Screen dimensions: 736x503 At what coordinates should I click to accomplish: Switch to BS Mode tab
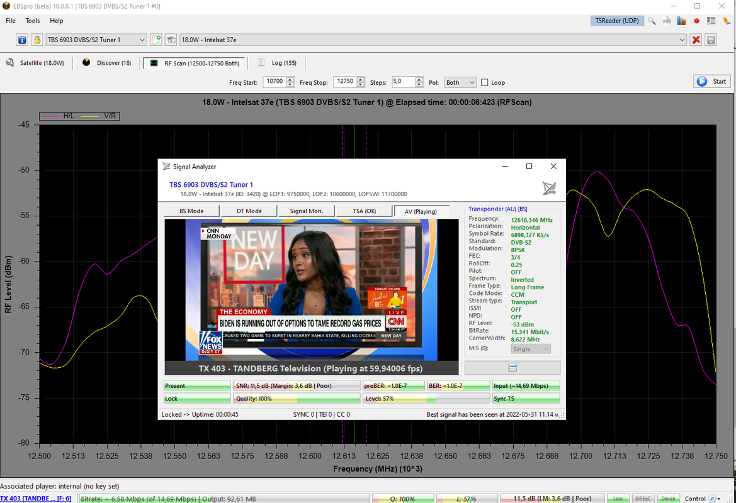click(x=191, y=211)
